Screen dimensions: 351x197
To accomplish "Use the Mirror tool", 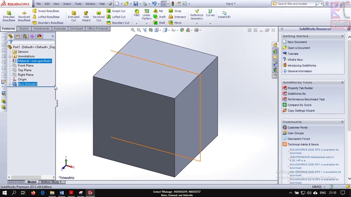I will (x=175, y=23).
